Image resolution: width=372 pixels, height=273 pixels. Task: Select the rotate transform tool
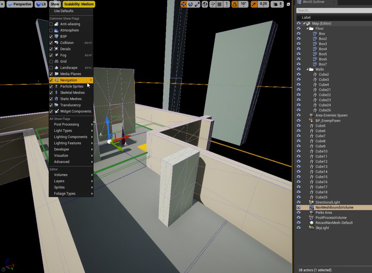pyautogui.click(x=190, y=4)
